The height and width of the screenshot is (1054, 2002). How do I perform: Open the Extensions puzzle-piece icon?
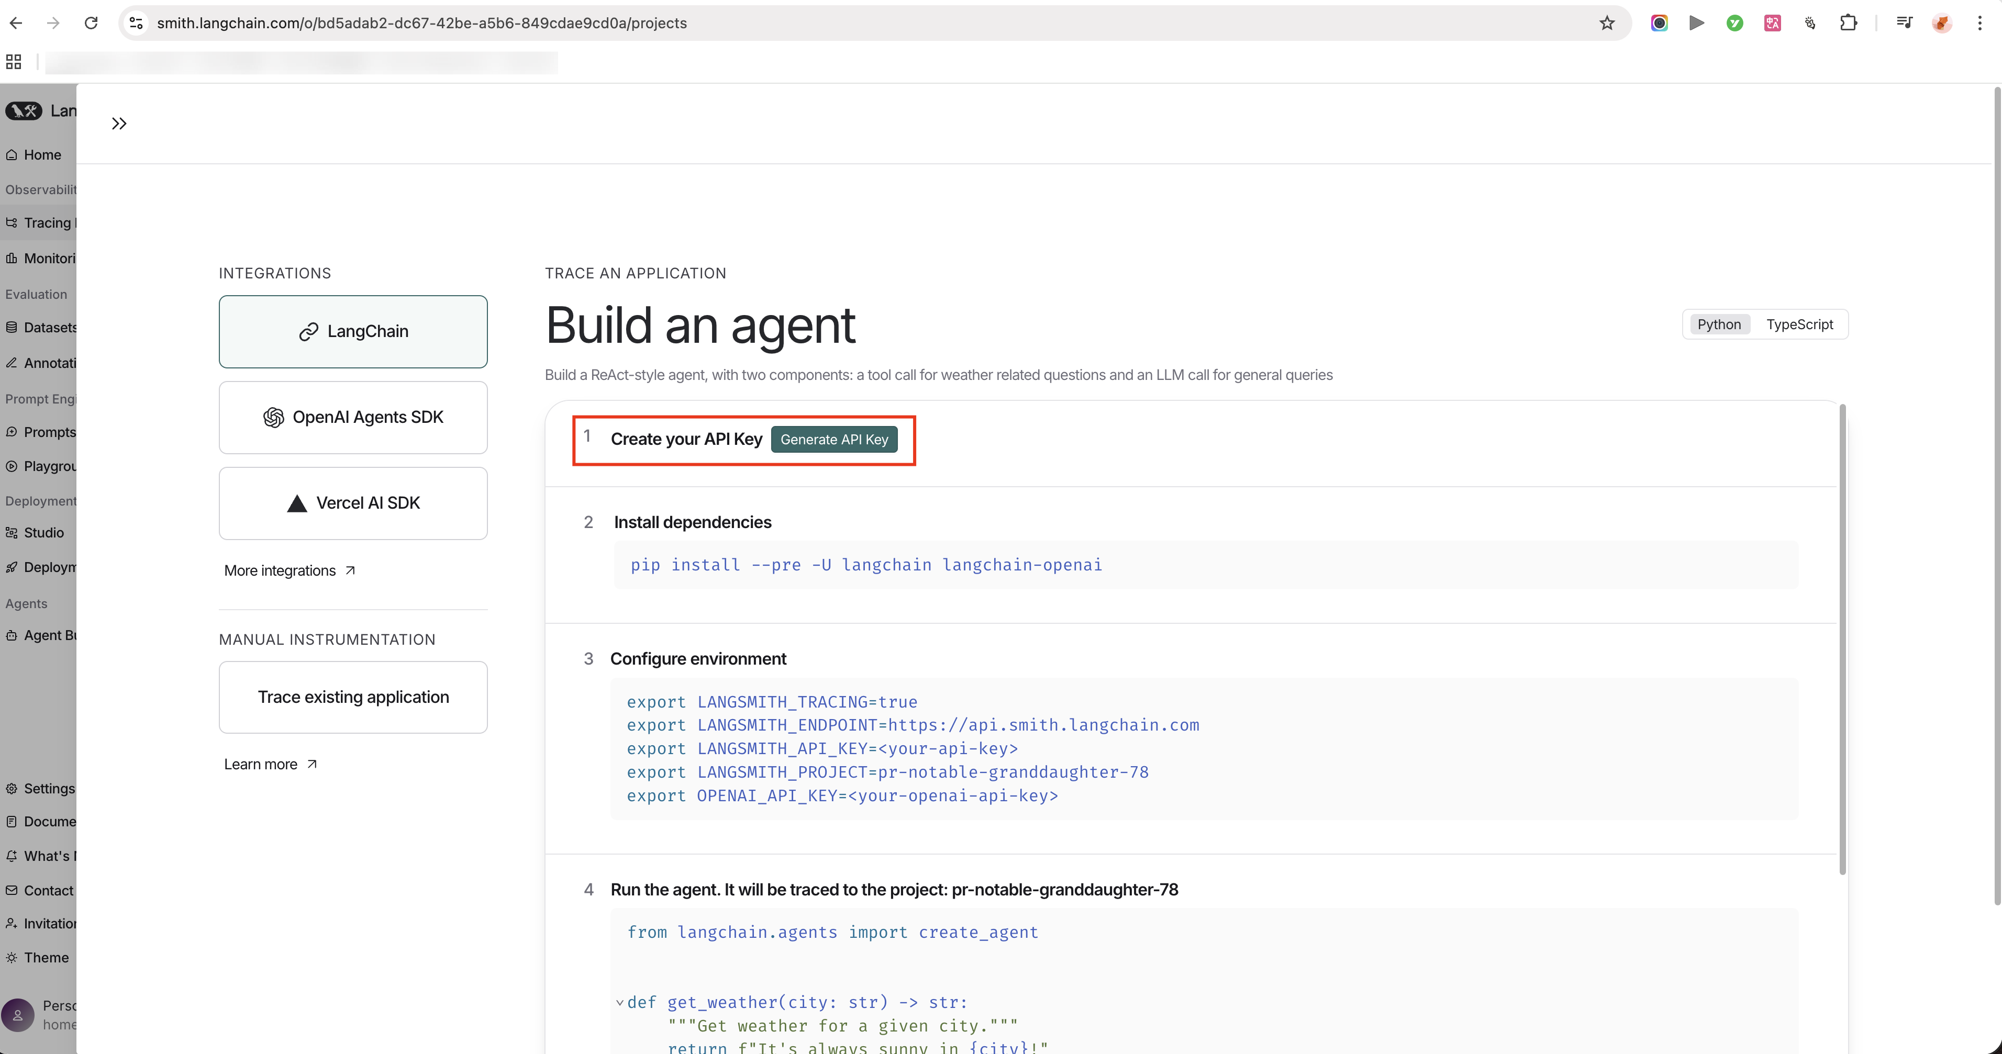1849,24
